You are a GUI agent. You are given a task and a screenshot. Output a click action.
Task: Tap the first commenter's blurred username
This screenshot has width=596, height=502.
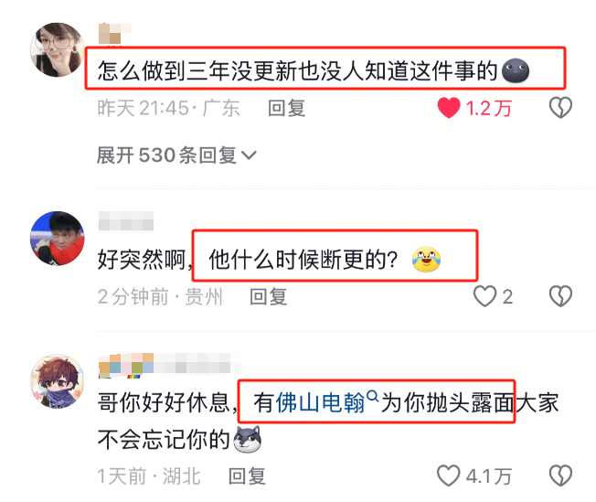point(115,34)
